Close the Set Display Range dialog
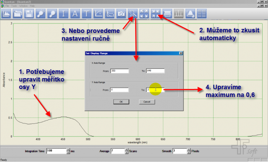 click(181, 53)
